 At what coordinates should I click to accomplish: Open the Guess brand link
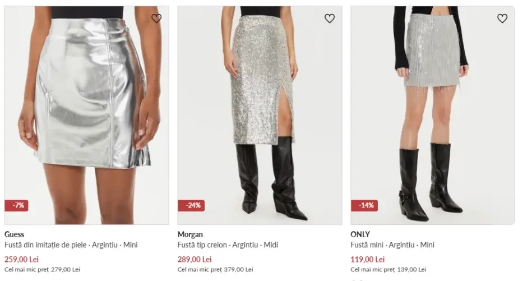(14, 234)
